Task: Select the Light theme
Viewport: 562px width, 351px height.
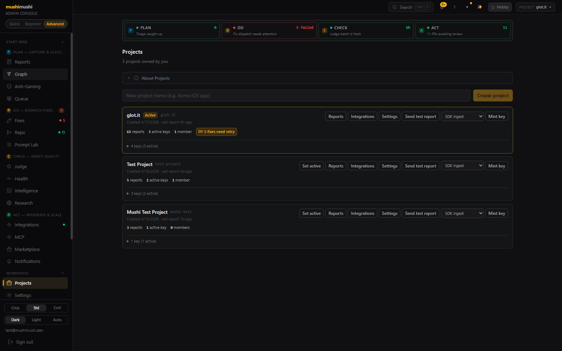Action: click(37, 320)
